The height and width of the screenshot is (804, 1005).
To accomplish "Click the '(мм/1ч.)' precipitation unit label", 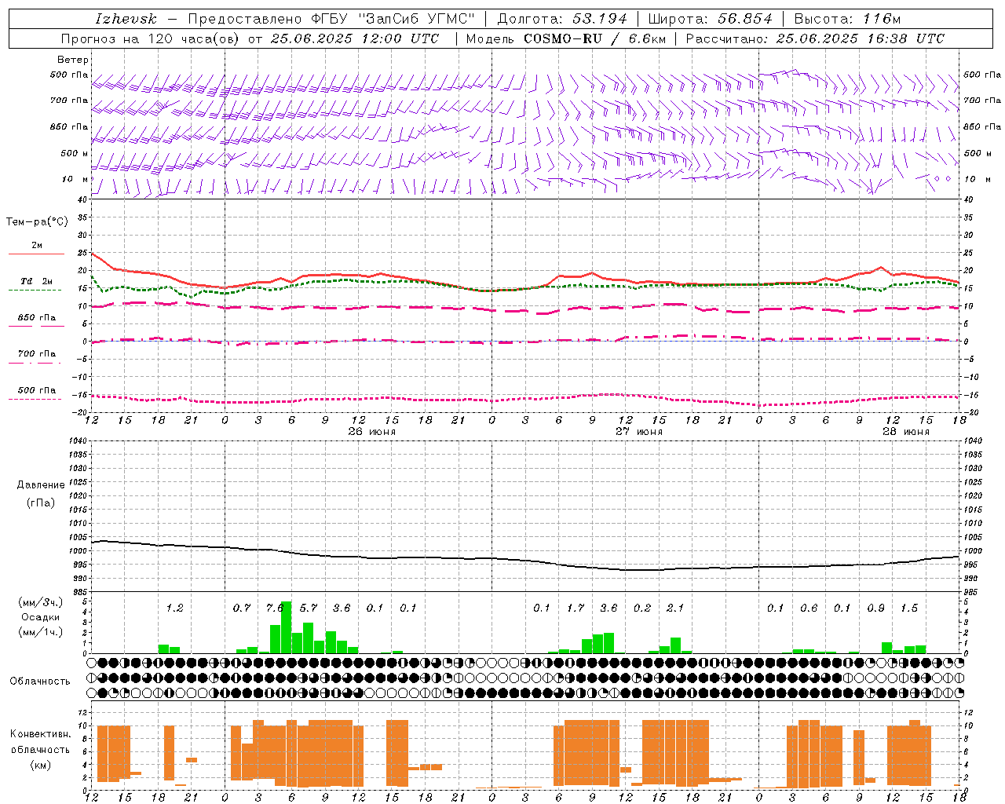I will (40, 632).
